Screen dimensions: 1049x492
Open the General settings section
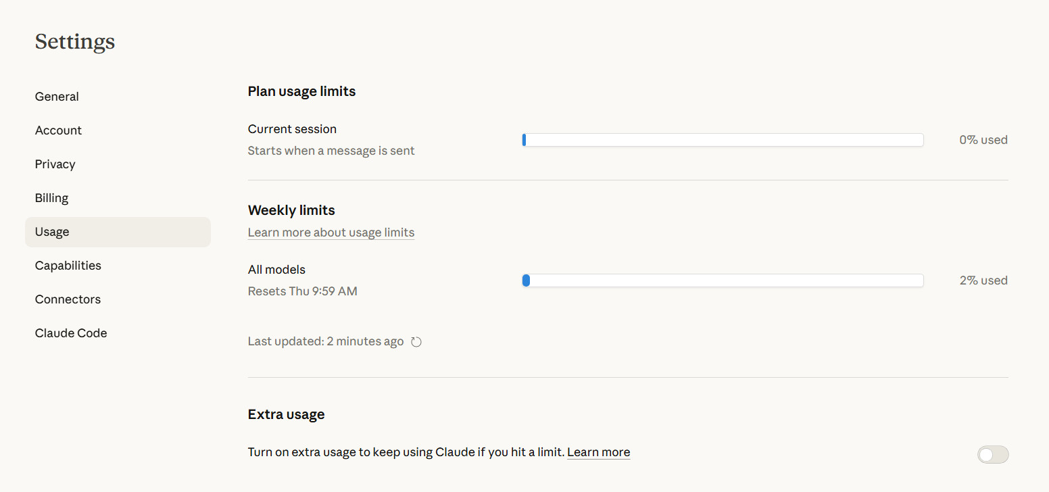pyautogui.click(x=57, y=97)
